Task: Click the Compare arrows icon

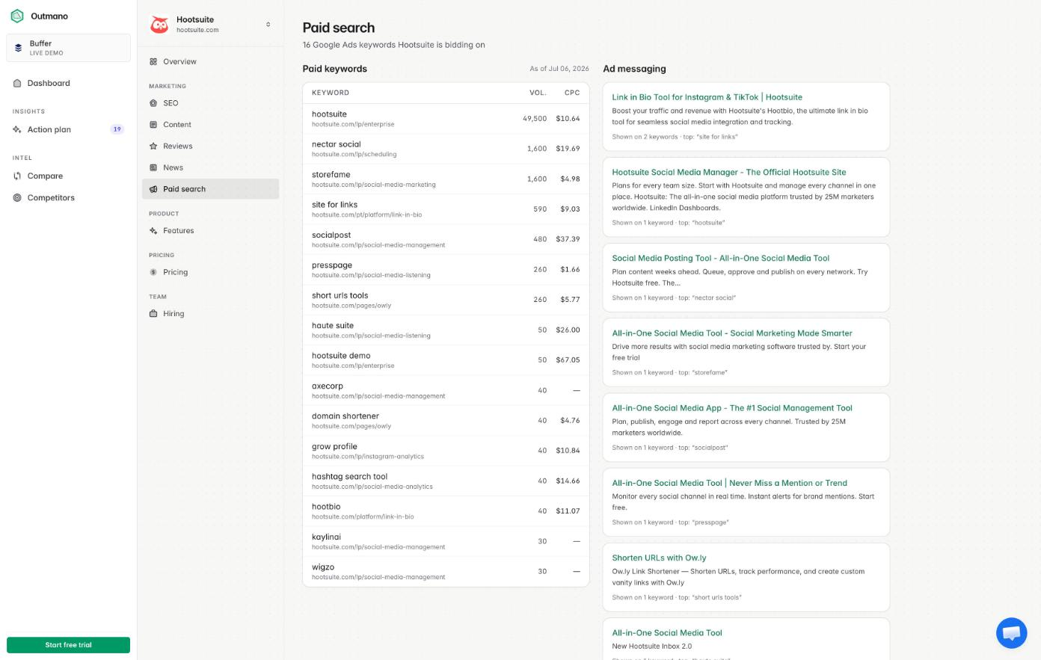Action: click(x=17, y=176)
